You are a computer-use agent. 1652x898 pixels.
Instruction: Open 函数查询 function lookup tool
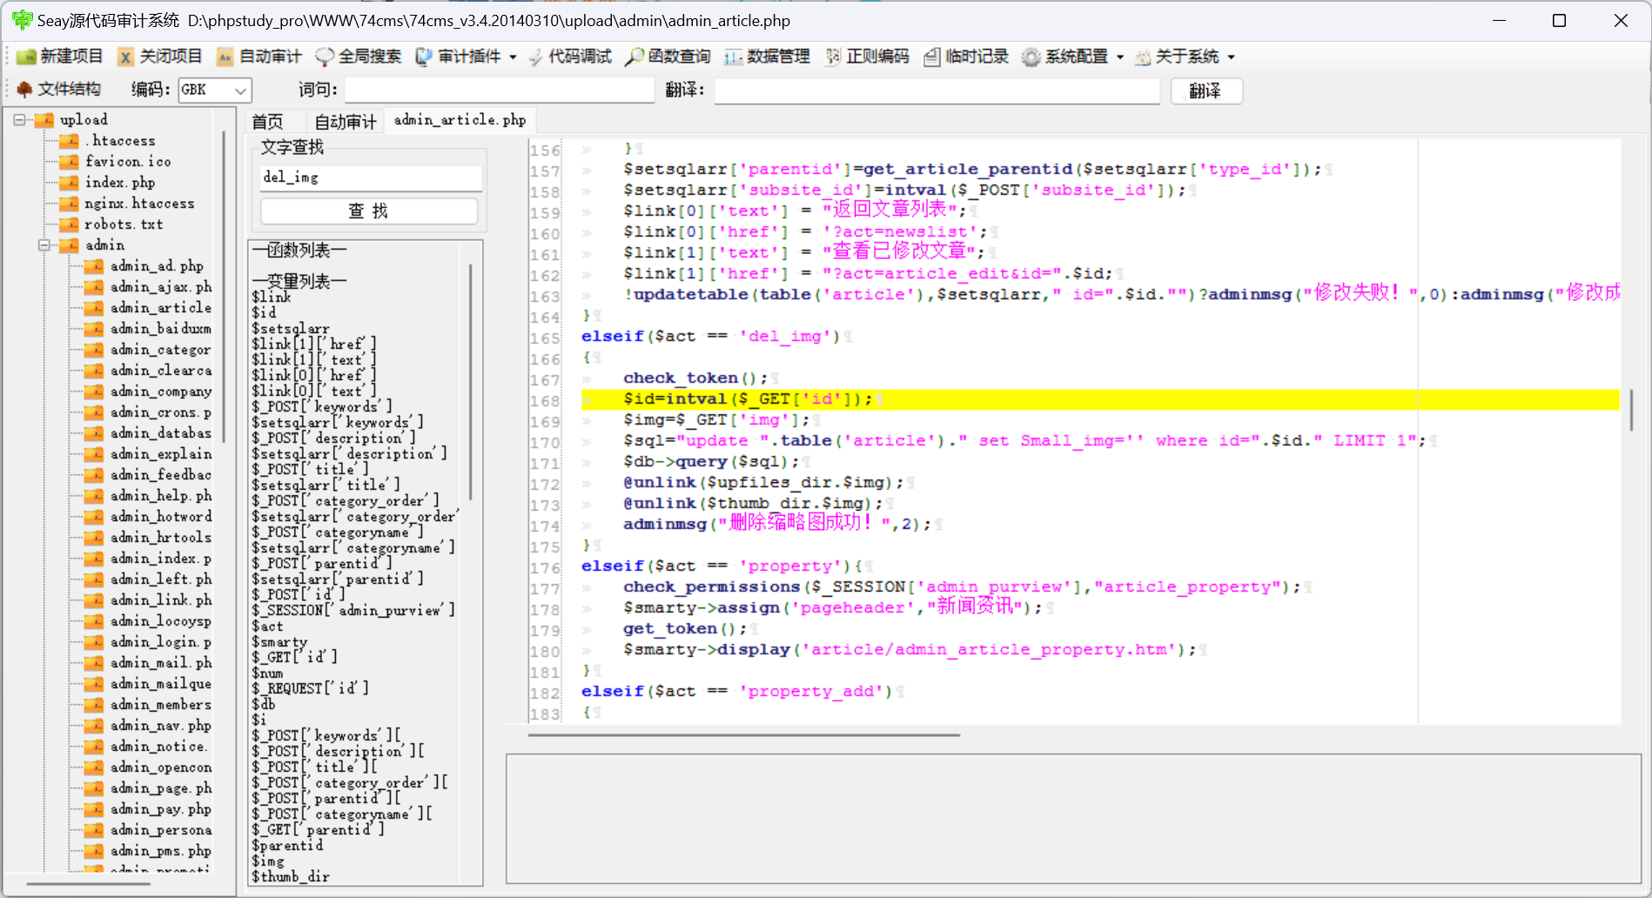tap(668, 57)
